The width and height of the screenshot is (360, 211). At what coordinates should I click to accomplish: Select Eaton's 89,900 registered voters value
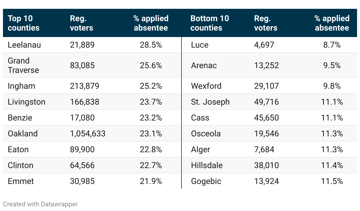pyautogui.click(x=82, y=150)
